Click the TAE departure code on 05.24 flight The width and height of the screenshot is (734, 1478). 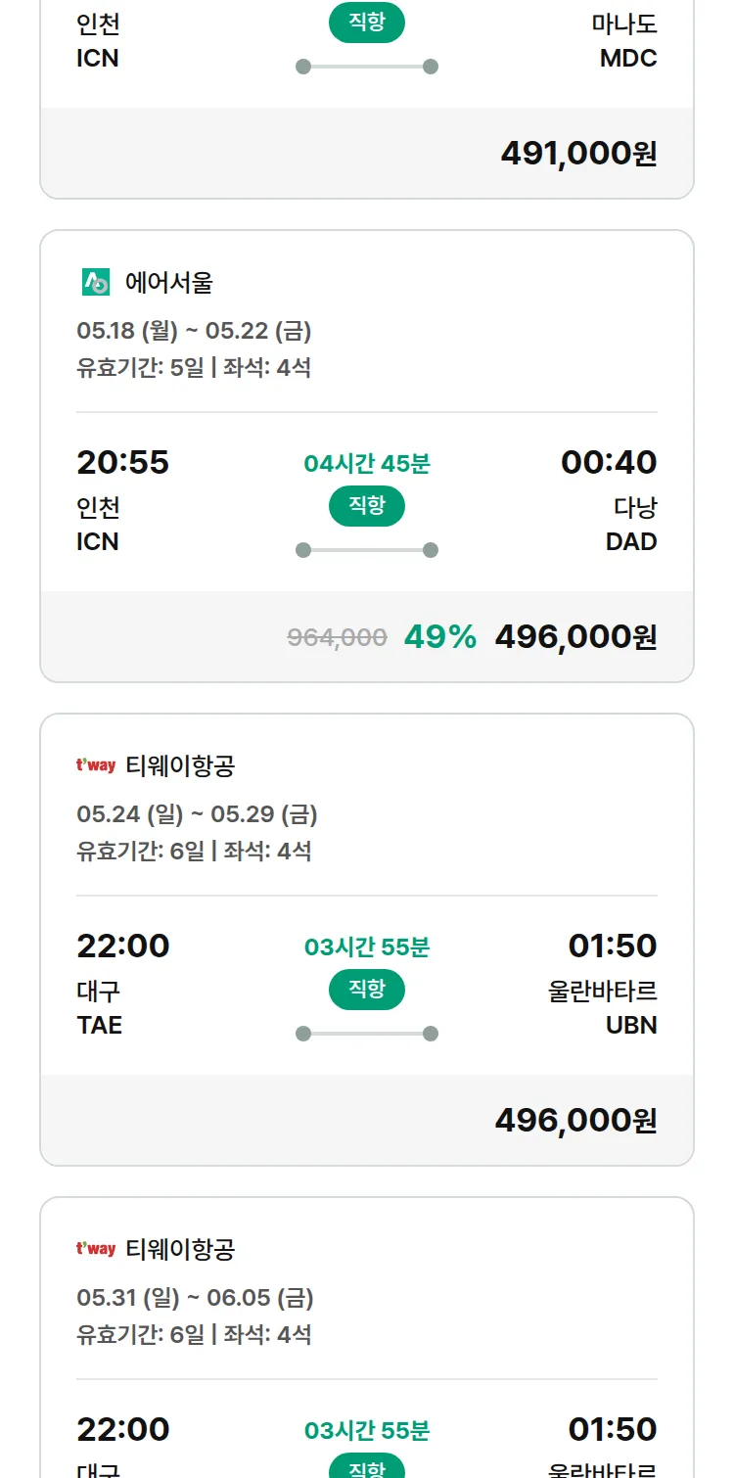100,1025
